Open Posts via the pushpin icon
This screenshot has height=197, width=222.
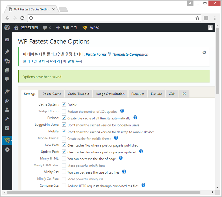click(x=7, y=52)
